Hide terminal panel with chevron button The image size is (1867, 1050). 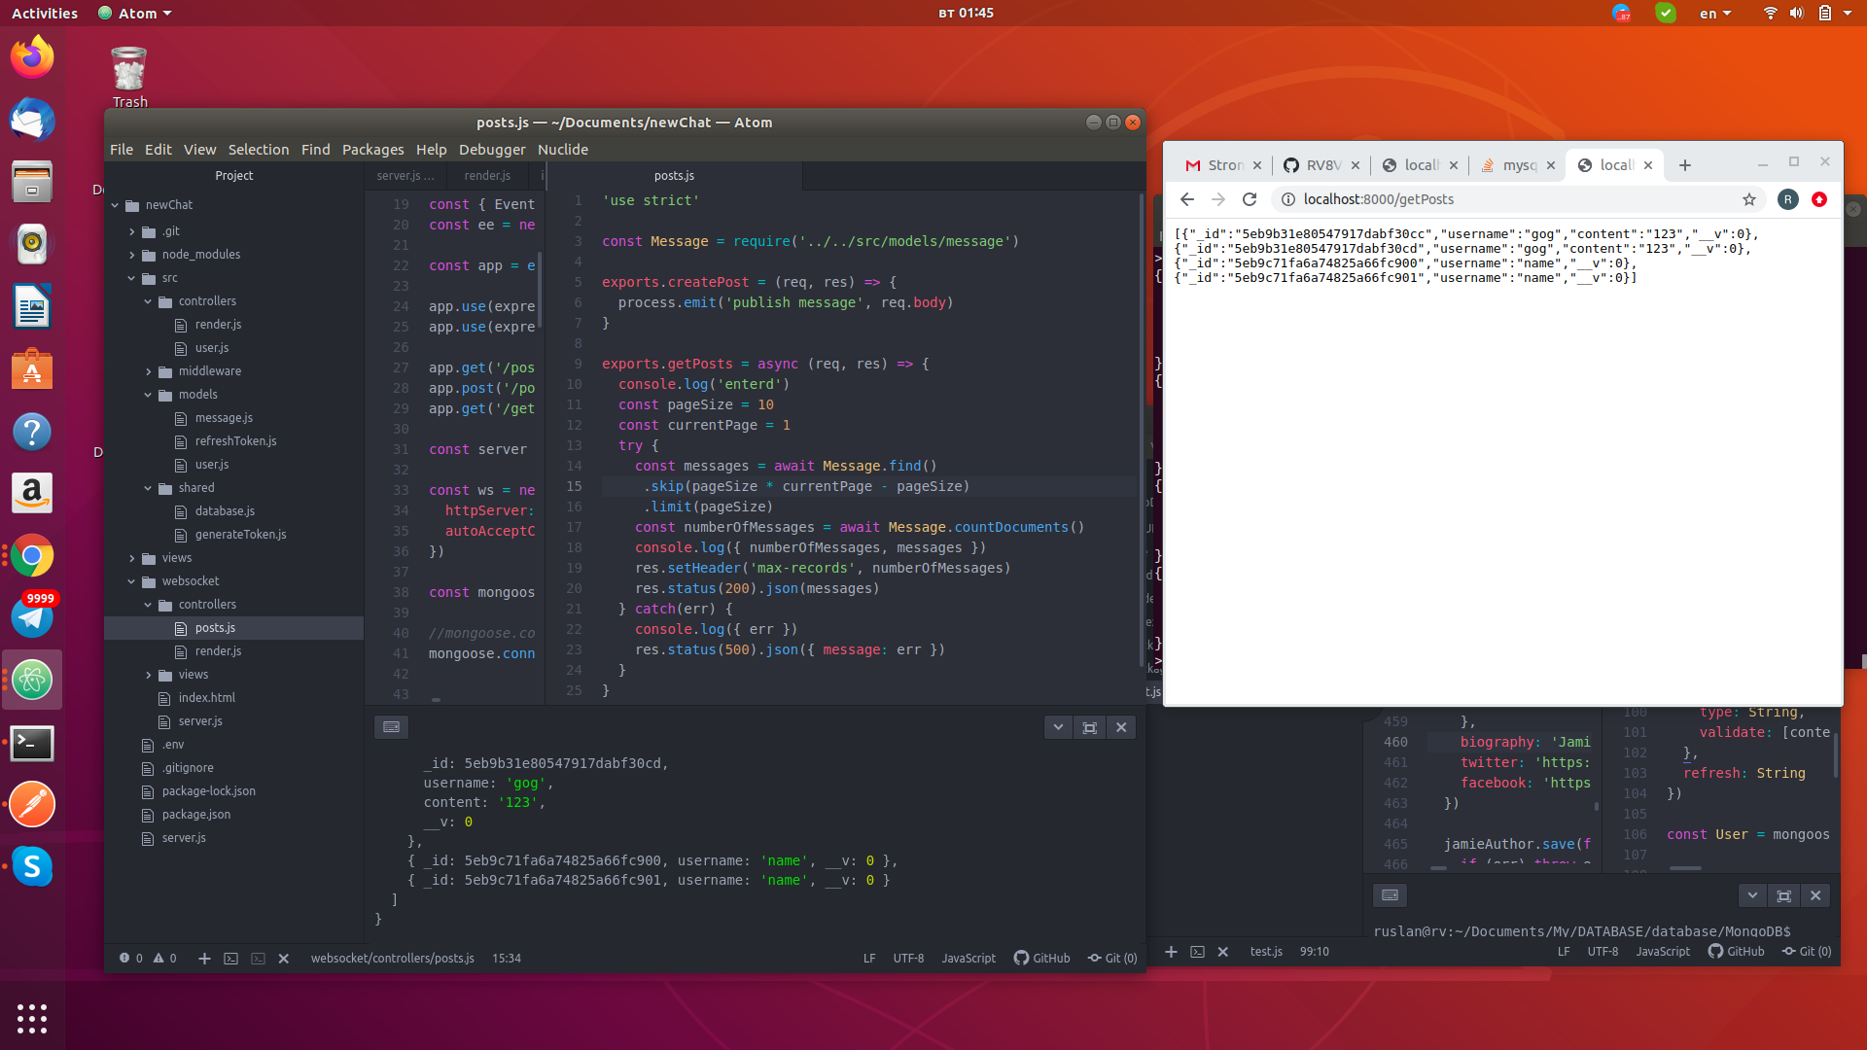tap(1058, 727)
